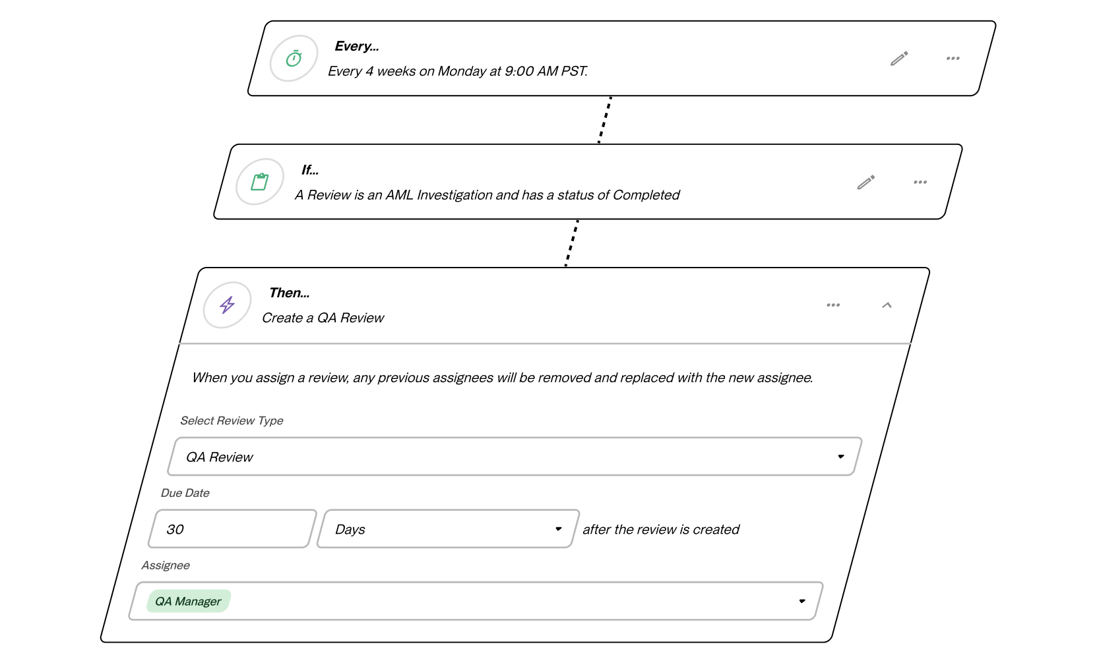Click the If... card title
This screenshot has width=1097, height=663.
click(x=310, y=170)
